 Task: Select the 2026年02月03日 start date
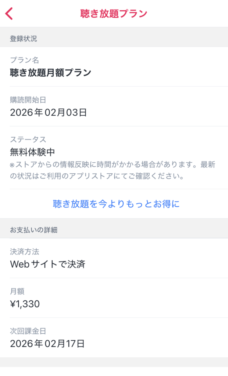click(x=48, y=112)
